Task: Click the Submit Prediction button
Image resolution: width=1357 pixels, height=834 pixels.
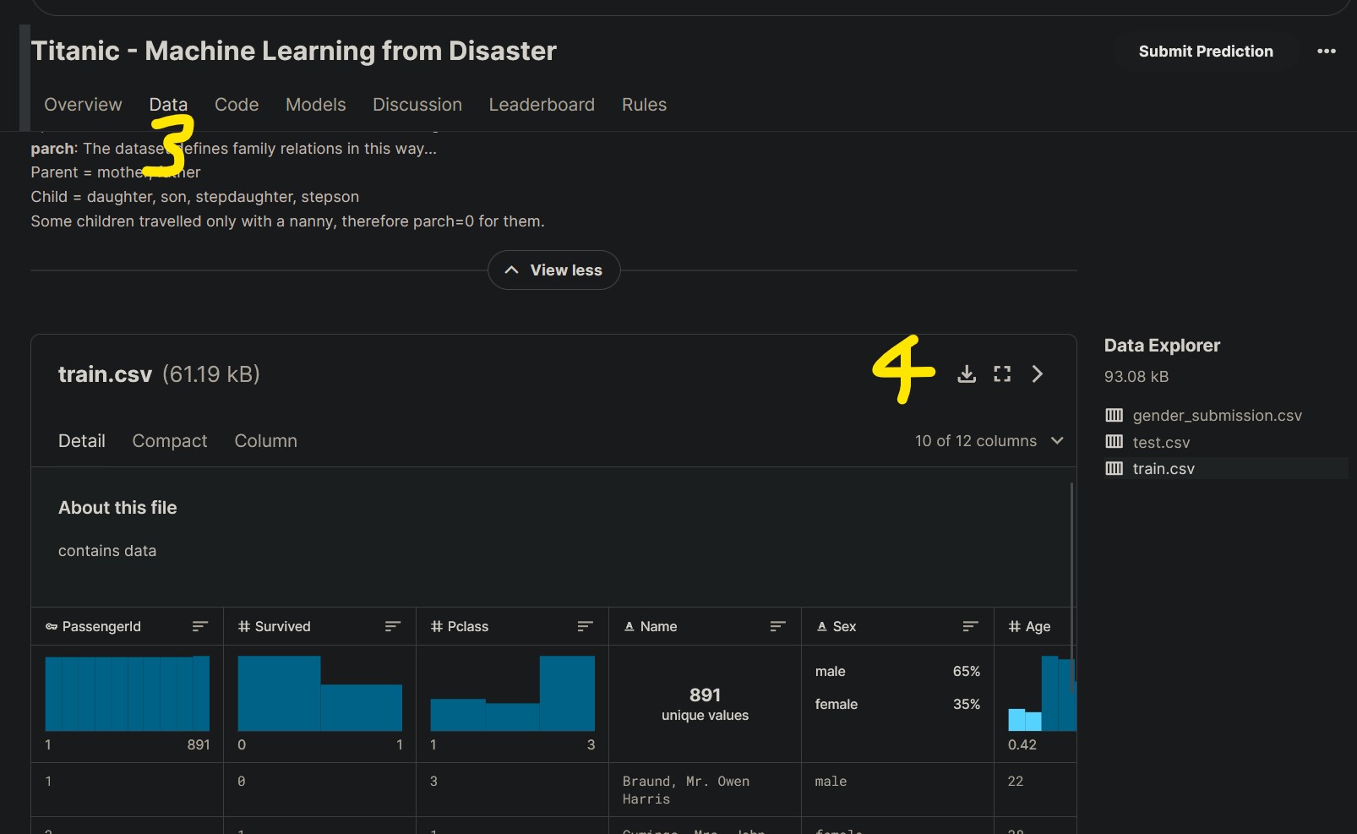Action: 1206,52
